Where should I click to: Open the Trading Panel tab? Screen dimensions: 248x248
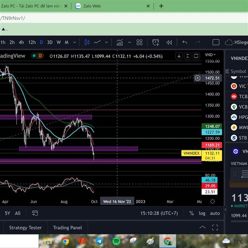click(67, 228)
